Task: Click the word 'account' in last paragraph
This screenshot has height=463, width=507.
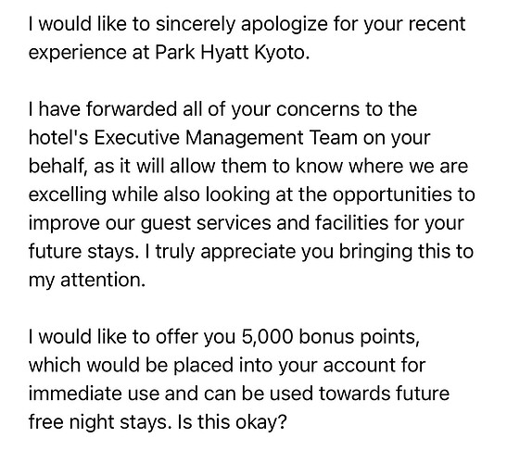Action: pos(360,366)
